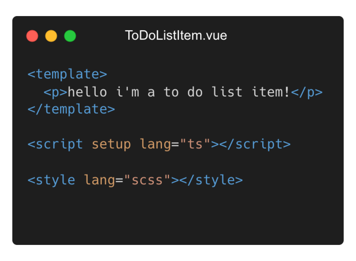Click the opening <style tag name
The width and height of the screenshot is (356, 261).
click(51, 180)
